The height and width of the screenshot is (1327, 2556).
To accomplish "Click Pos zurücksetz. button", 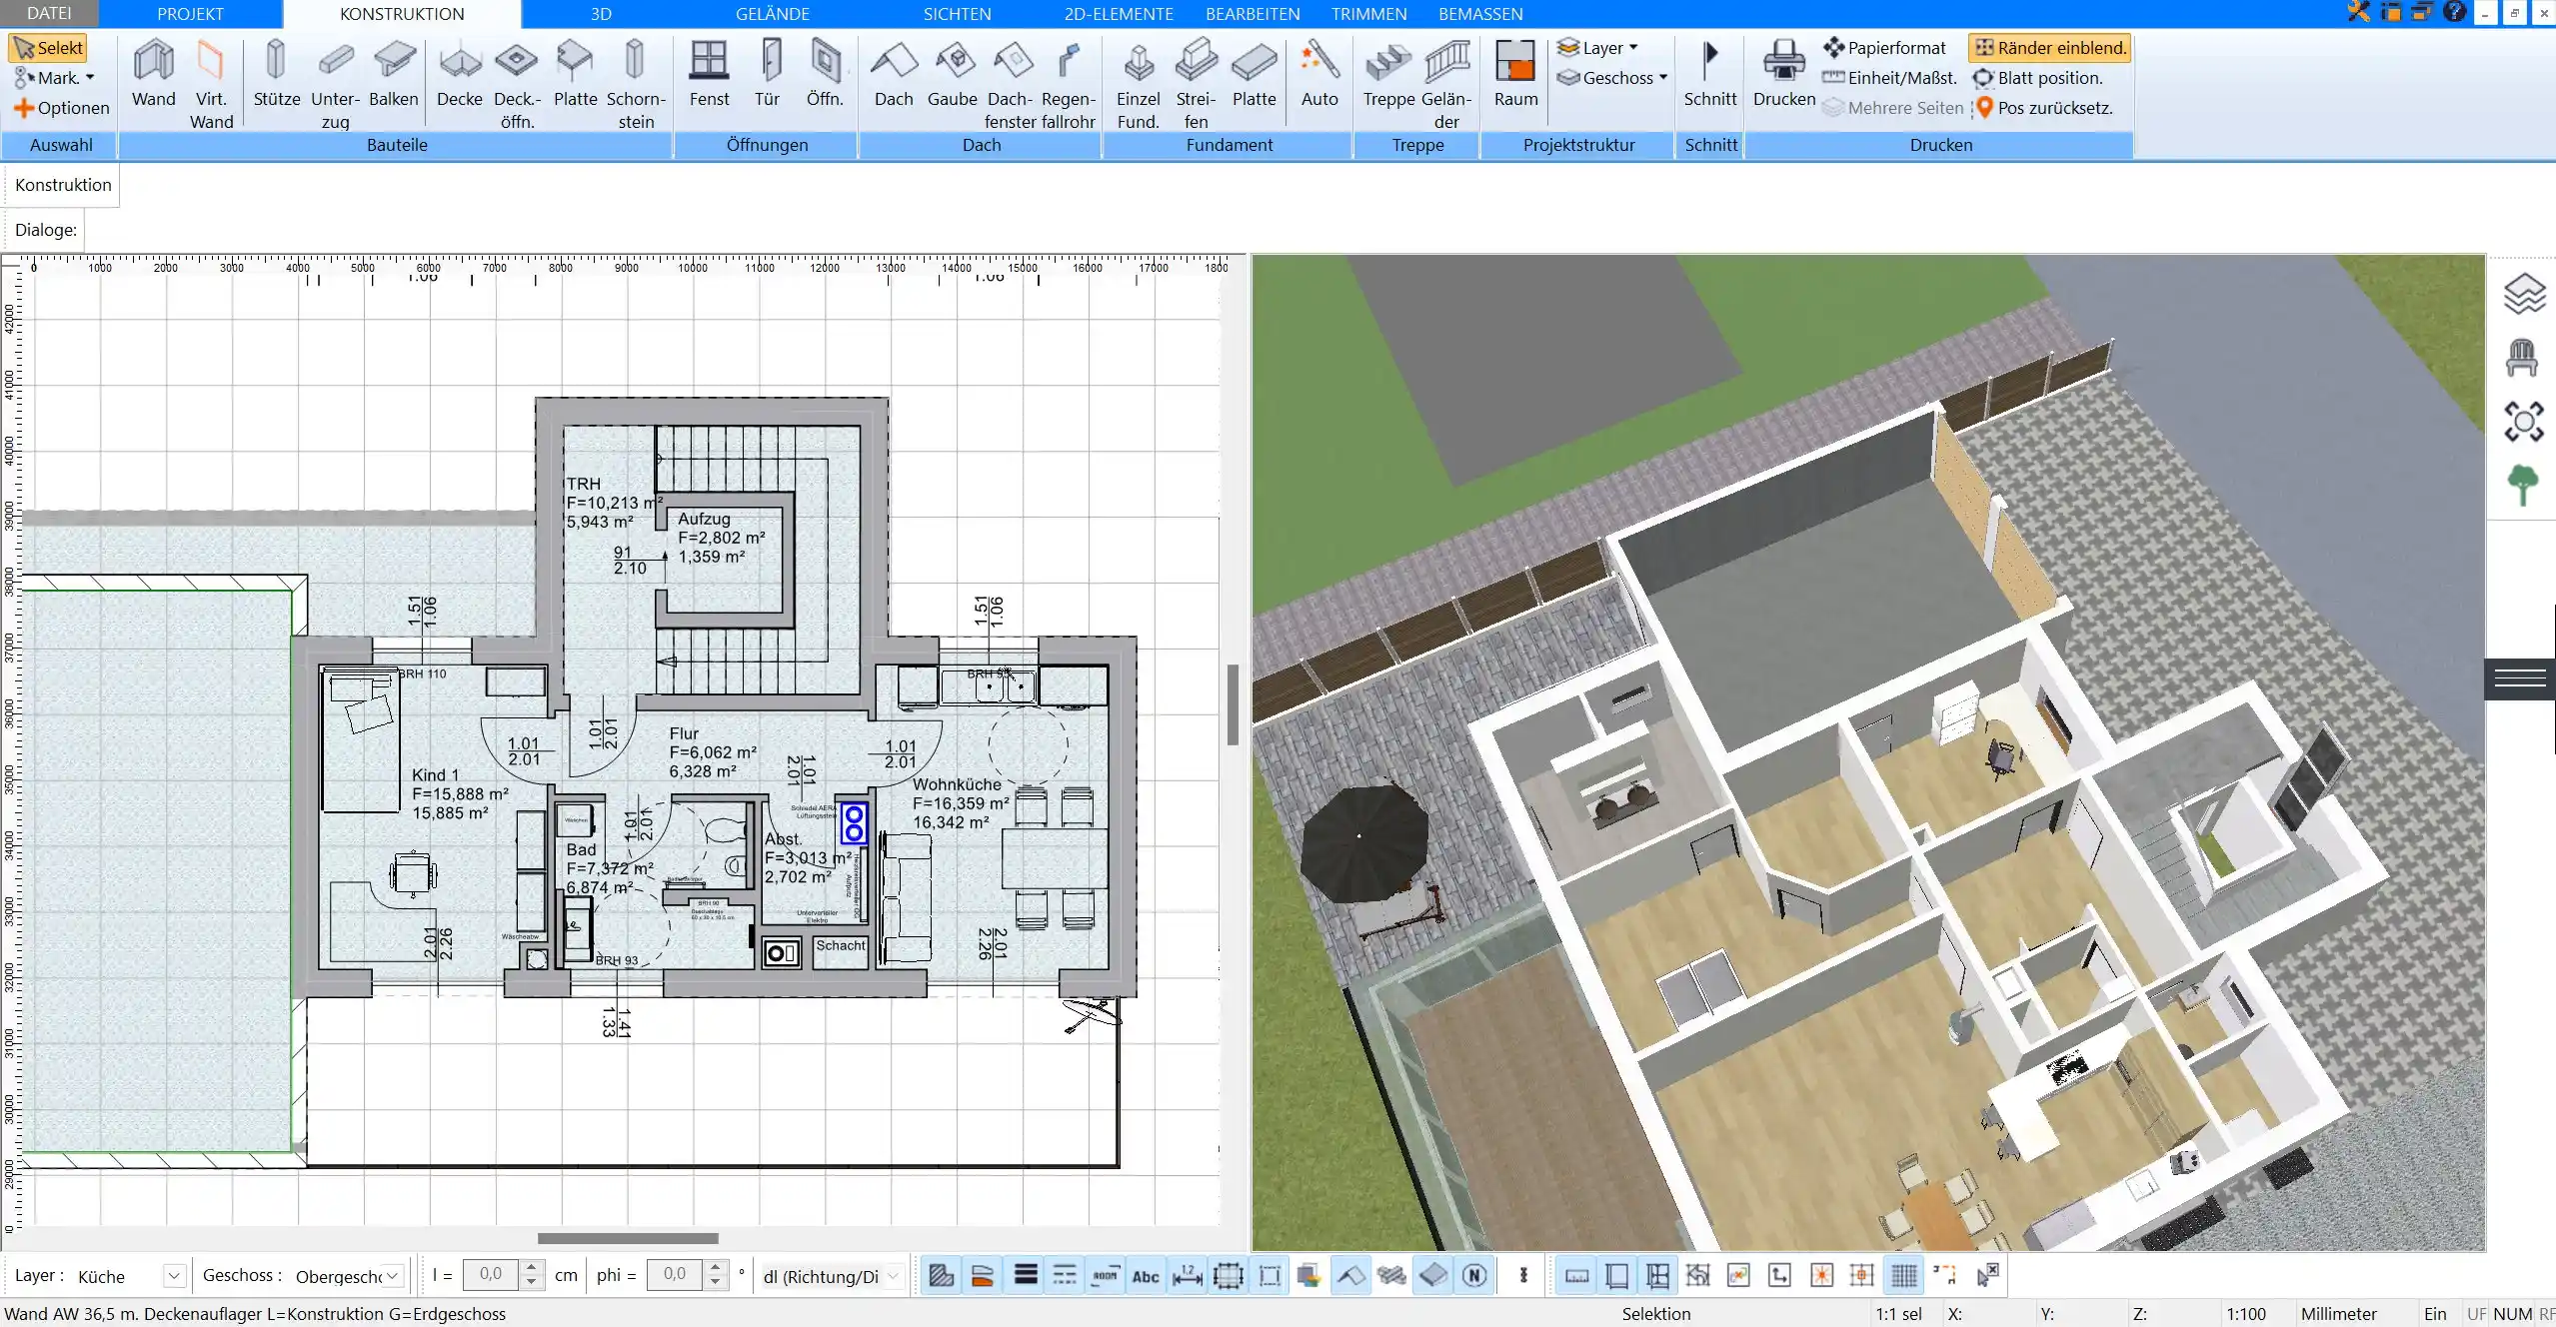I will 2042,108.
